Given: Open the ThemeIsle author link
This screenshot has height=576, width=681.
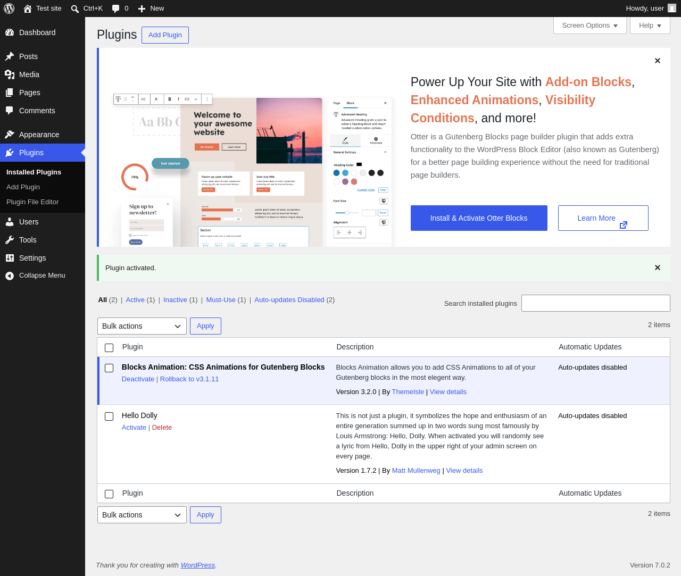Looking at the screenshot, I should [x=408, y=392].
